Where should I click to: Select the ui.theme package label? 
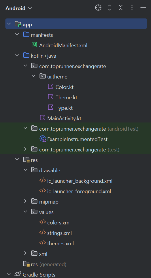click(x=57, y=77)
